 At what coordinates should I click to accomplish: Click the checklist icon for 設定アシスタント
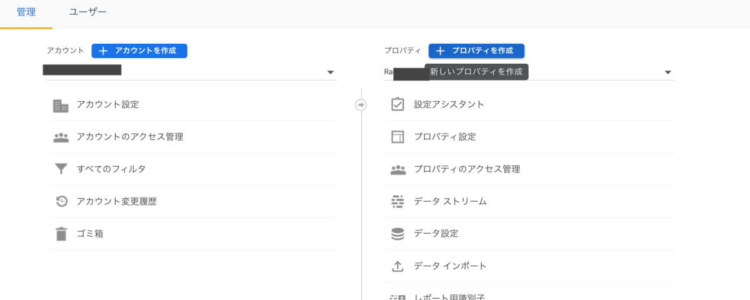pyautogui.click(x=397, y=104)
